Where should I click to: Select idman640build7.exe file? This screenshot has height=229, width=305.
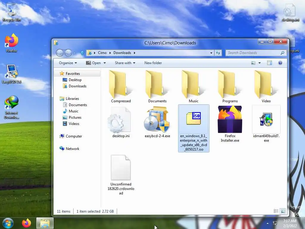[x=266, y=124]
